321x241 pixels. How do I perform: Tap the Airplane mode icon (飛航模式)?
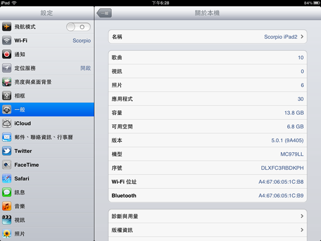point(6,27)
